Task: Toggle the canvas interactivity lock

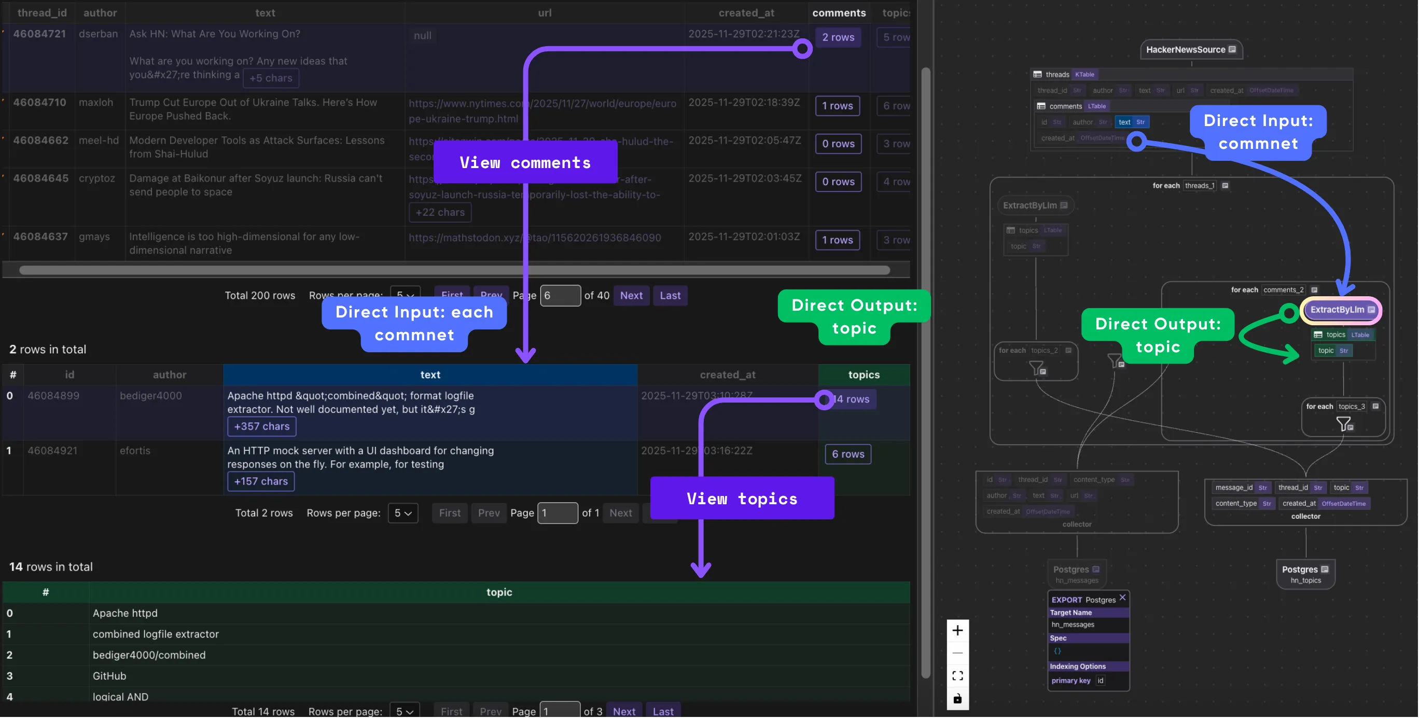Action: click(957, 699)
